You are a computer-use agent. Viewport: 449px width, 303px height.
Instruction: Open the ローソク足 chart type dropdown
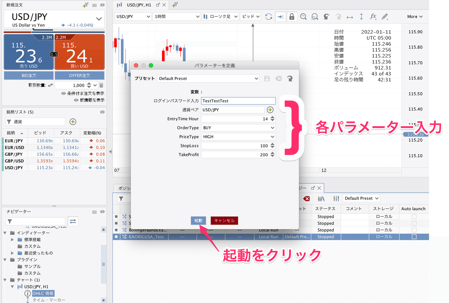point(220,16)
